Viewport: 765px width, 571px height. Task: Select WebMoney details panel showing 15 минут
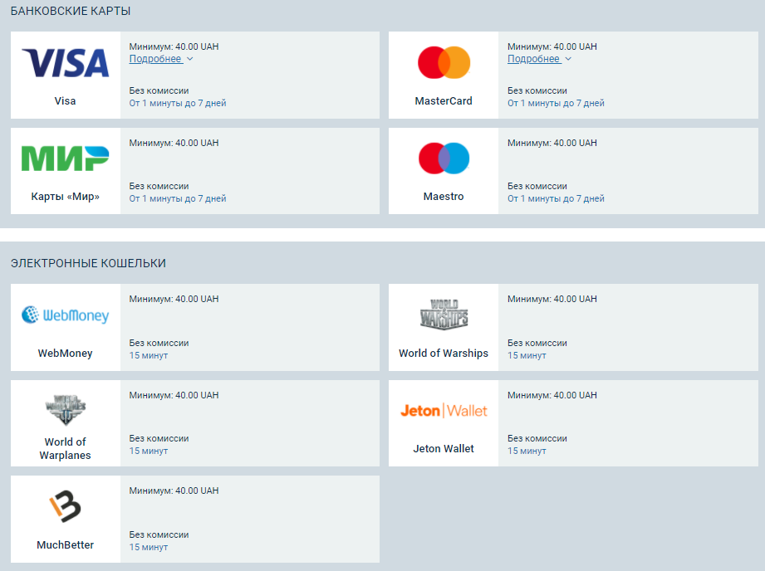(x=250, y=327)
